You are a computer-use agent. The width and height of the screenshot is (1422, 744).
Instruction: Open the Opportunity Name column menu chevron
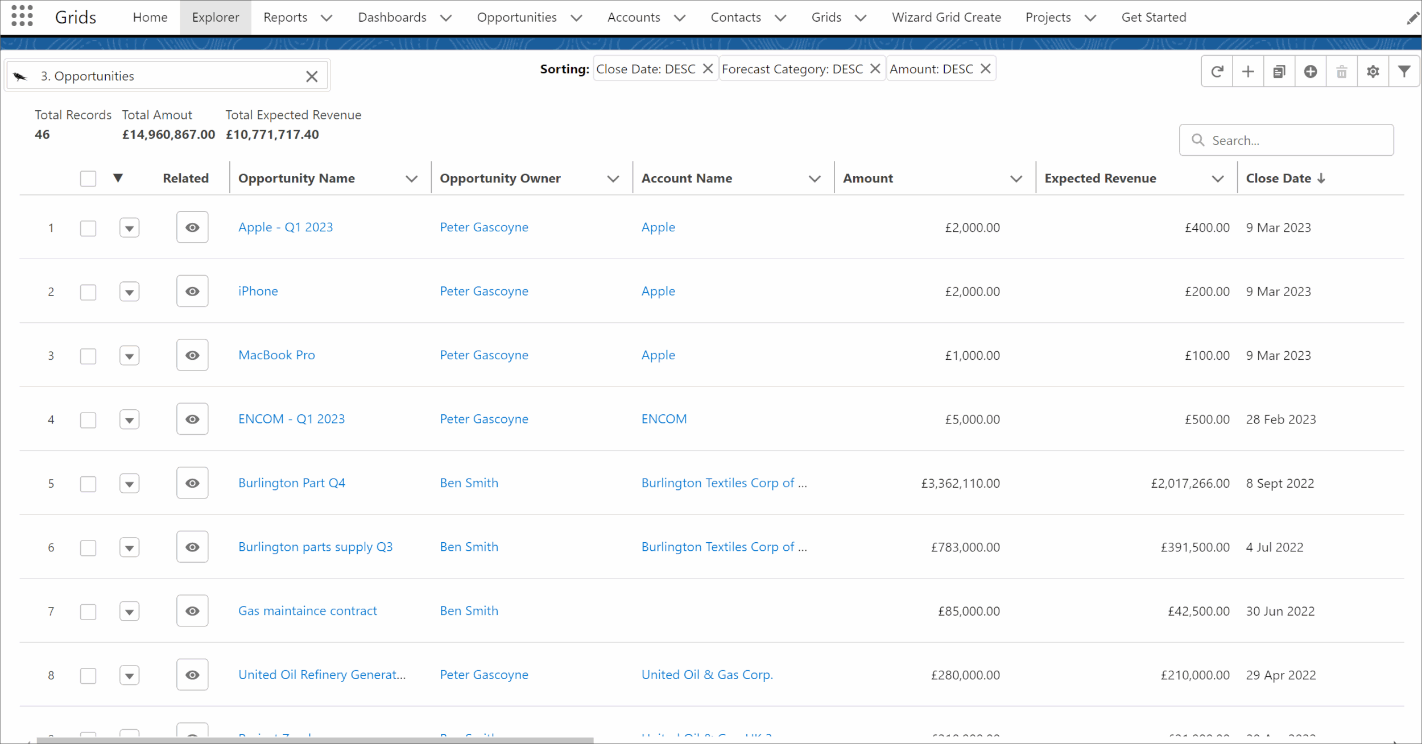[x=412, y=179]
